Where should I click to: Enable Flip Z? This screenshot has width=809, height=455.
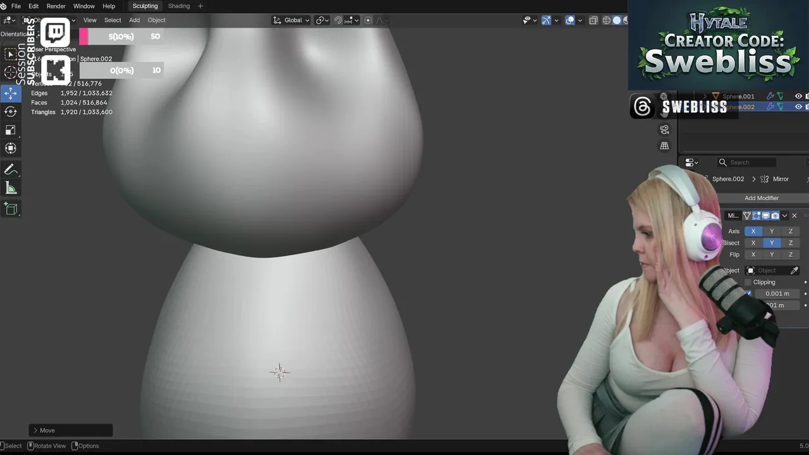tap(791, 255)
